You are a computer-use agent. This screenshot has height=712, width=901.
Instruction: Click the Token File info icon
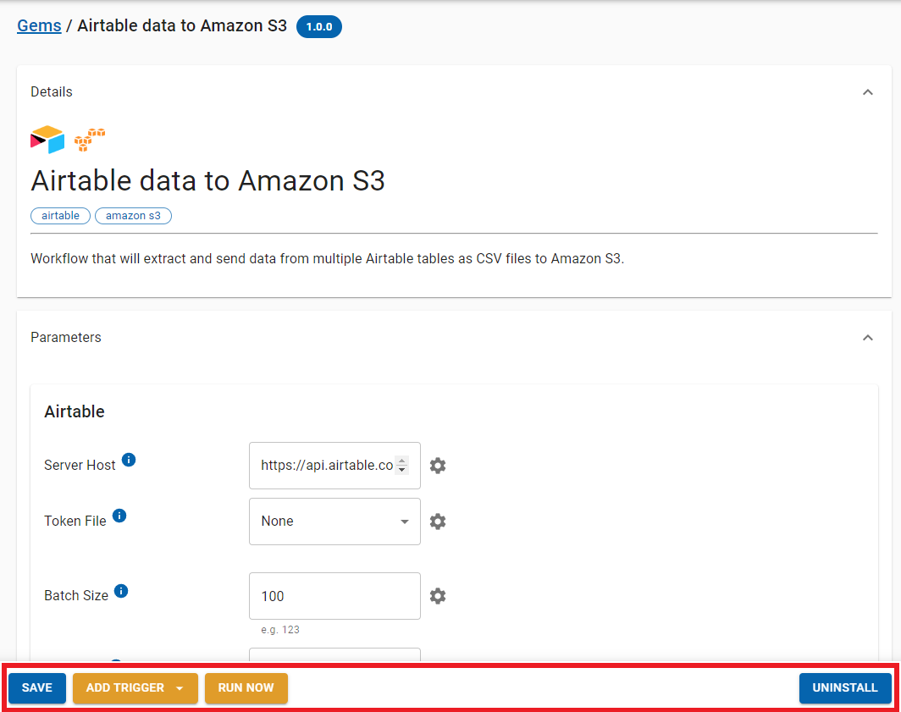click(x=119, y=516)
